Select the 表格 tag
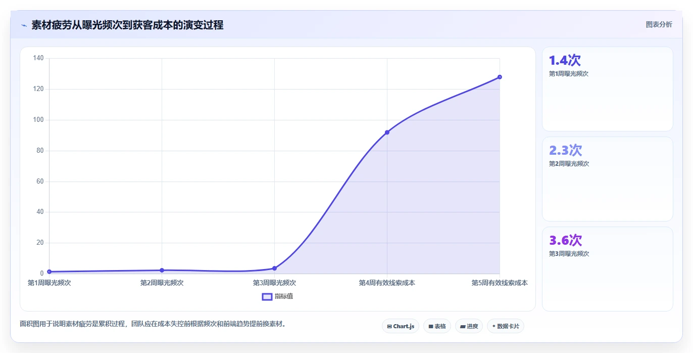 click(x=437, y=326)
